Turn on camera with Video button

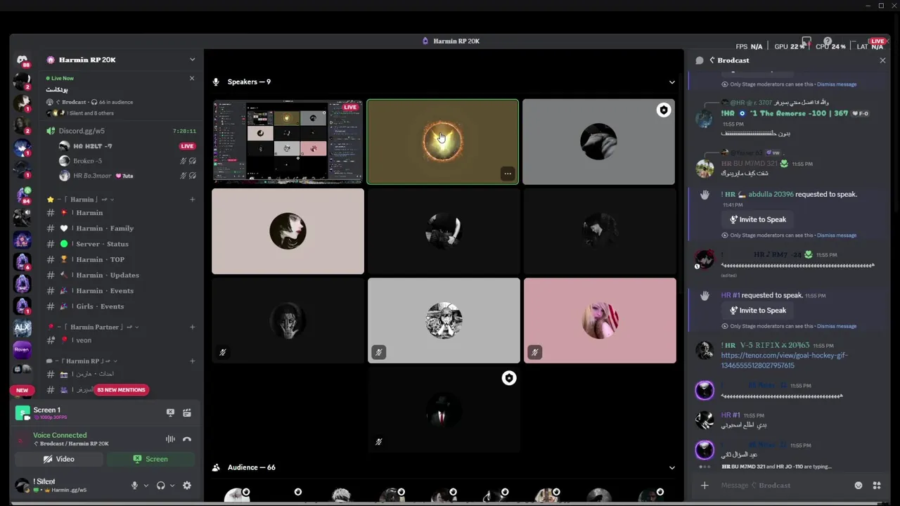point(59,459)
